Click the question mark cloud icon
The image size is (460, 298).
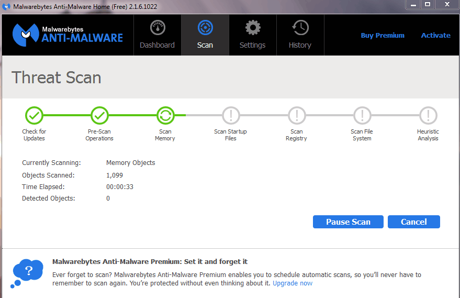[x=27, y=273]
